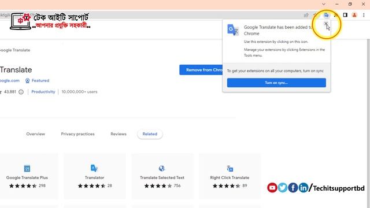Open the Productivity category link
Screen dimensions: 370x208
[43, 92]
